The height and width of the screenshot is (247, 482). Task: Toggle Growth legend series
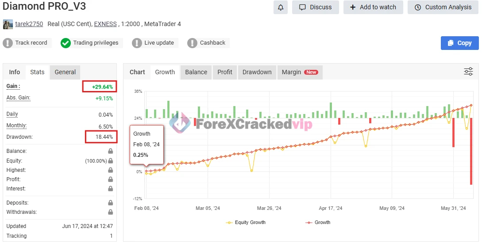point(318,222)
